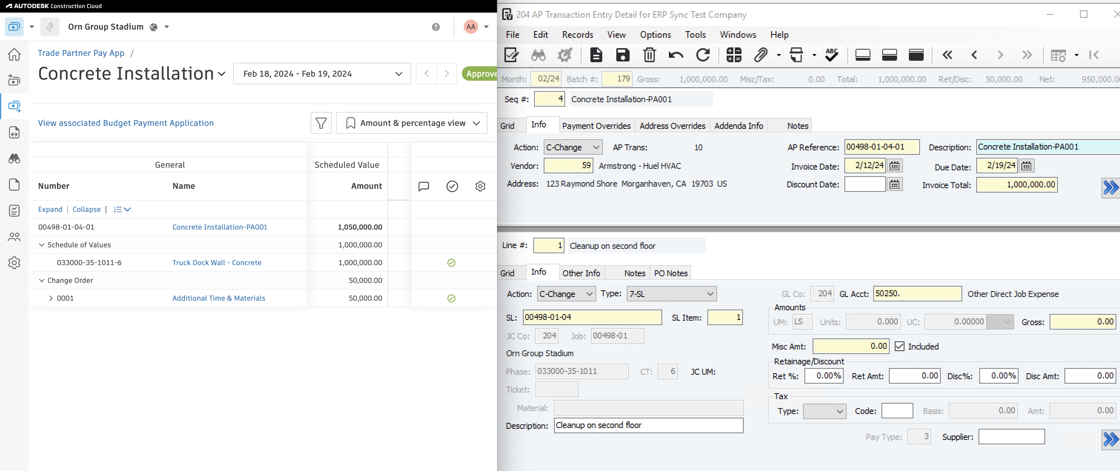Click View associated Budget Payment Application link

(126, 123)
